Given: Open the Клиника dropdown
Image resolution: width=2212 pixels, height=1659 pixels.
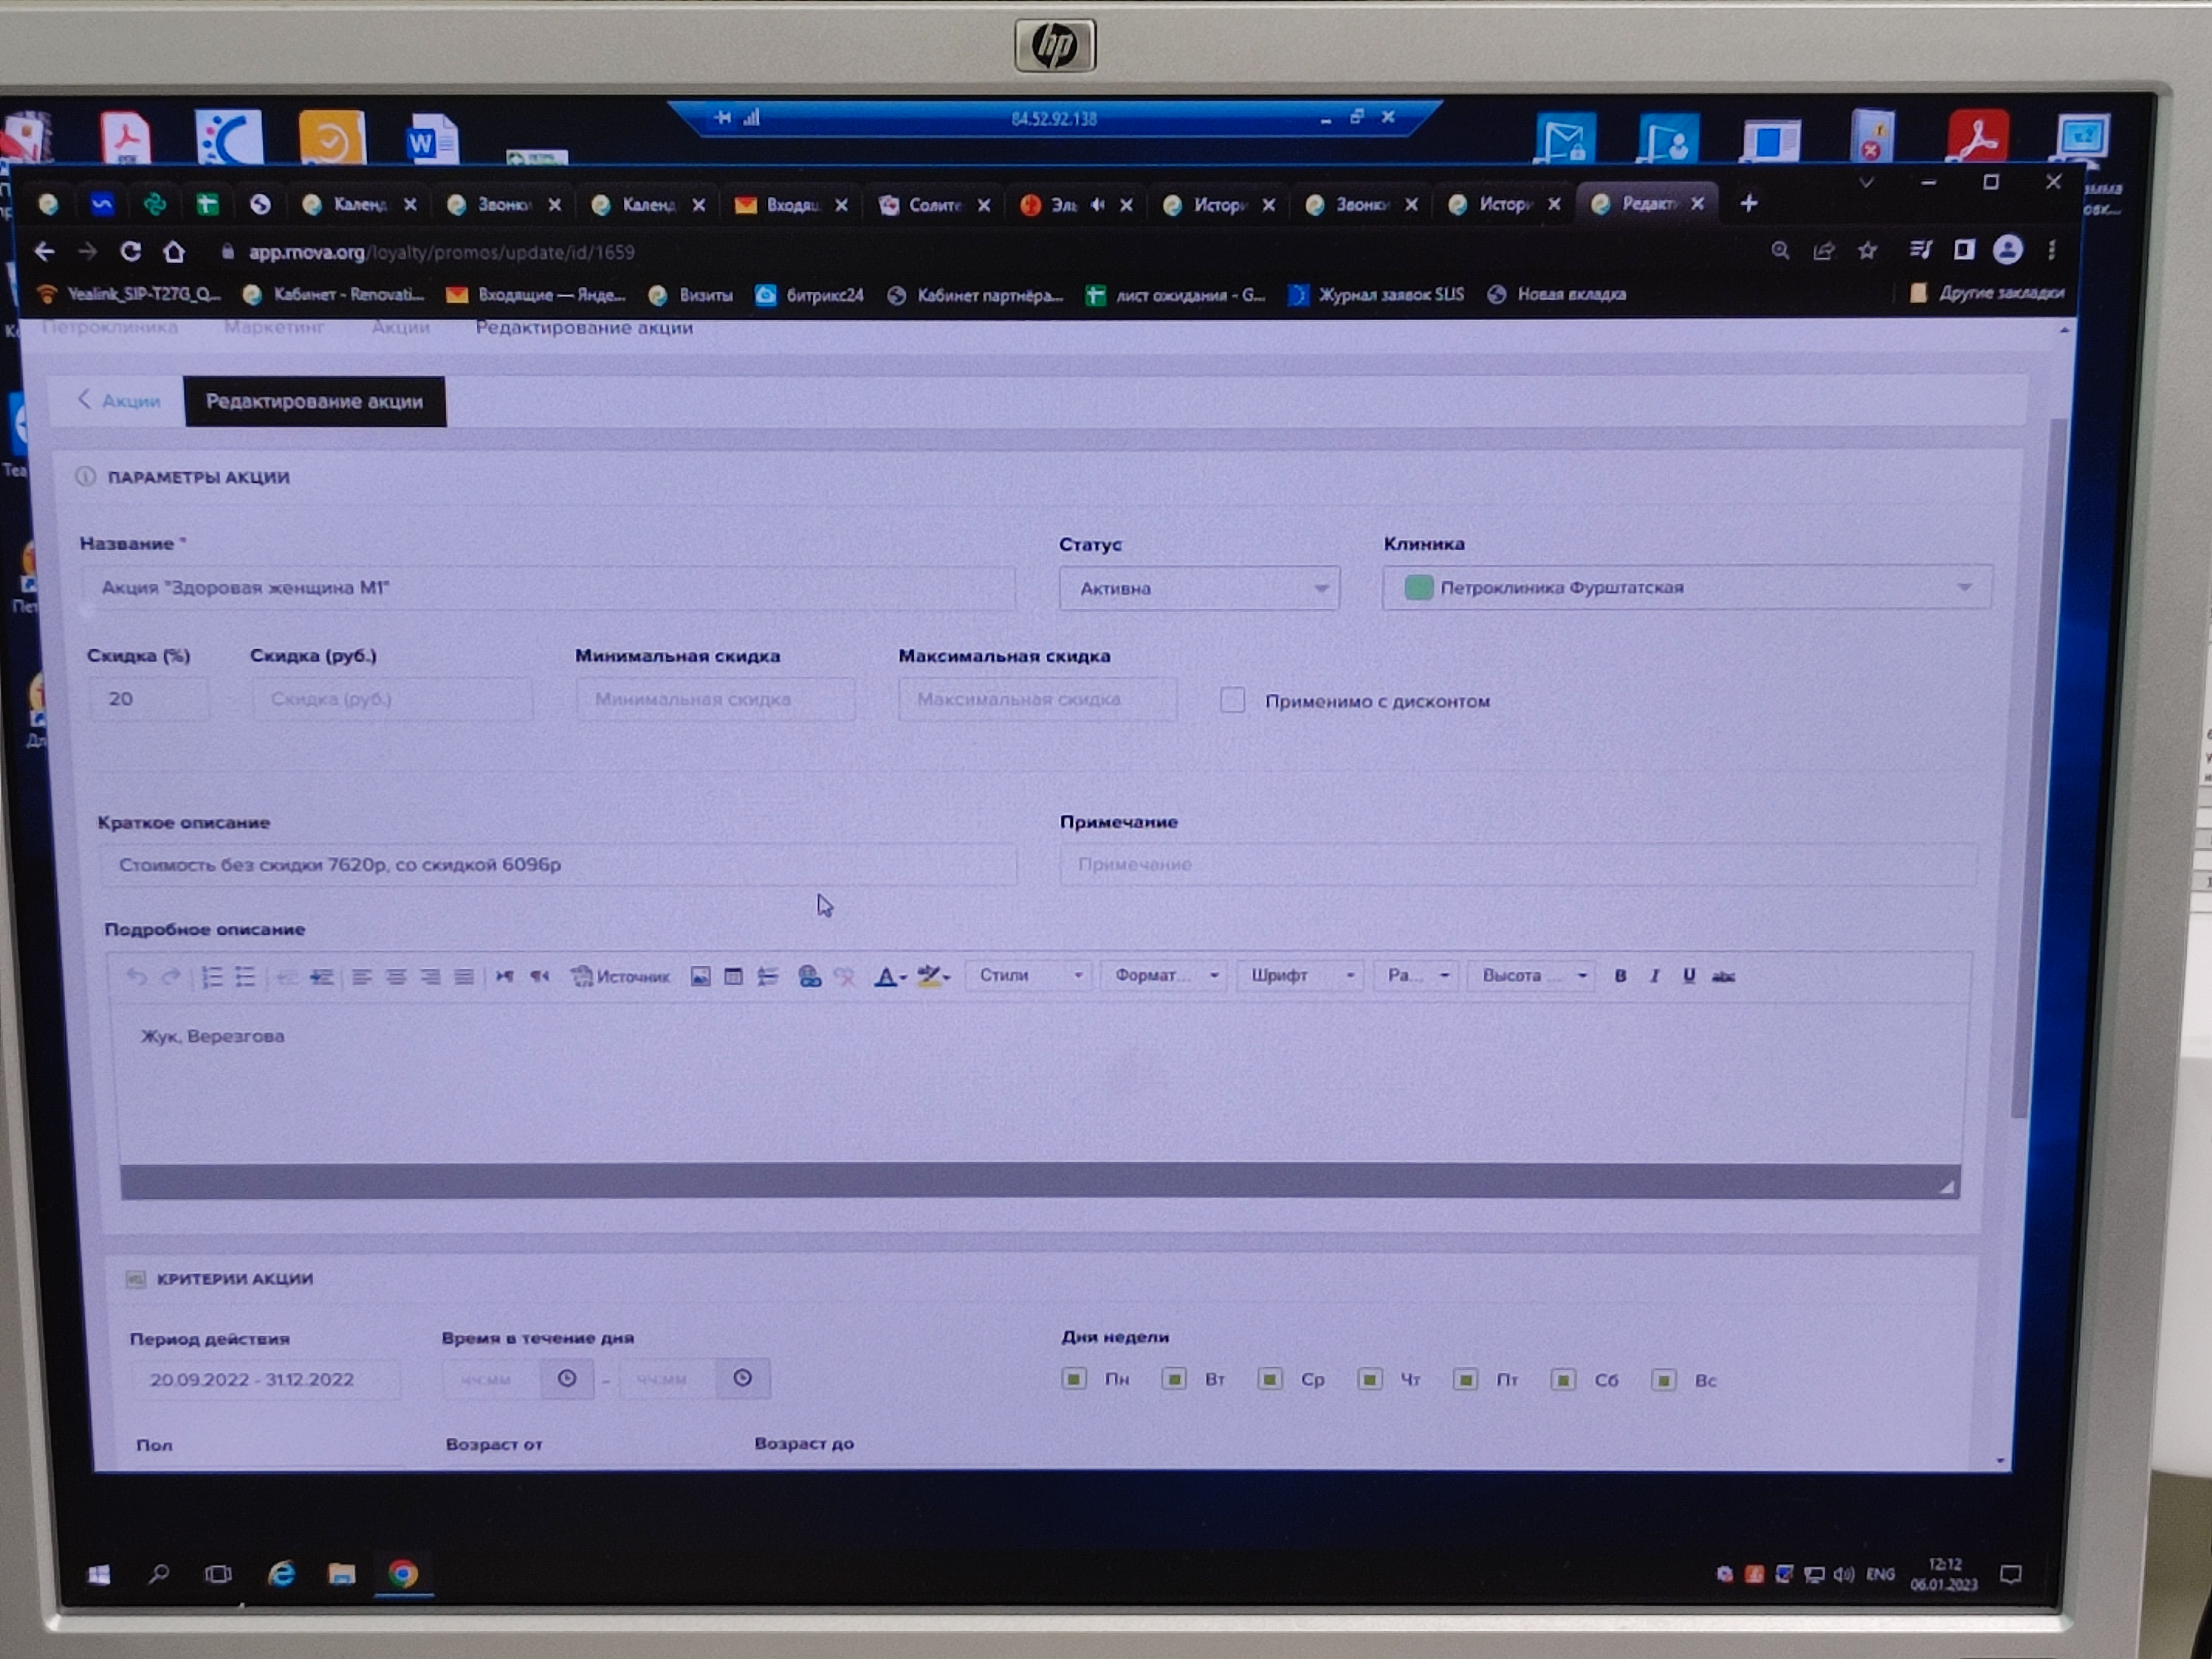Looking at the screenshot, I should point(1686,588).
